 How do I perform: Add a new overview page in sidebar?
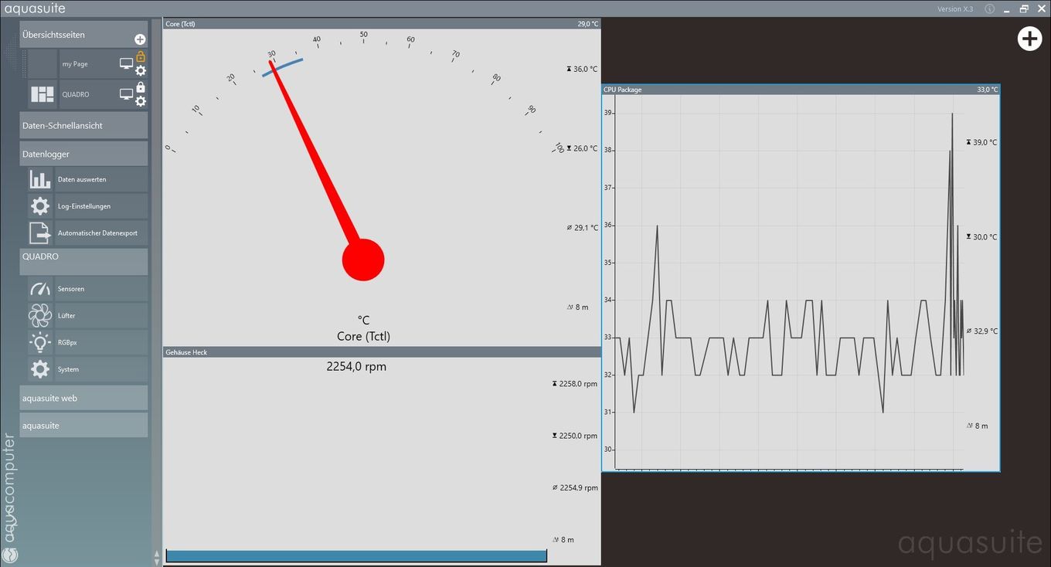[140, 39]
